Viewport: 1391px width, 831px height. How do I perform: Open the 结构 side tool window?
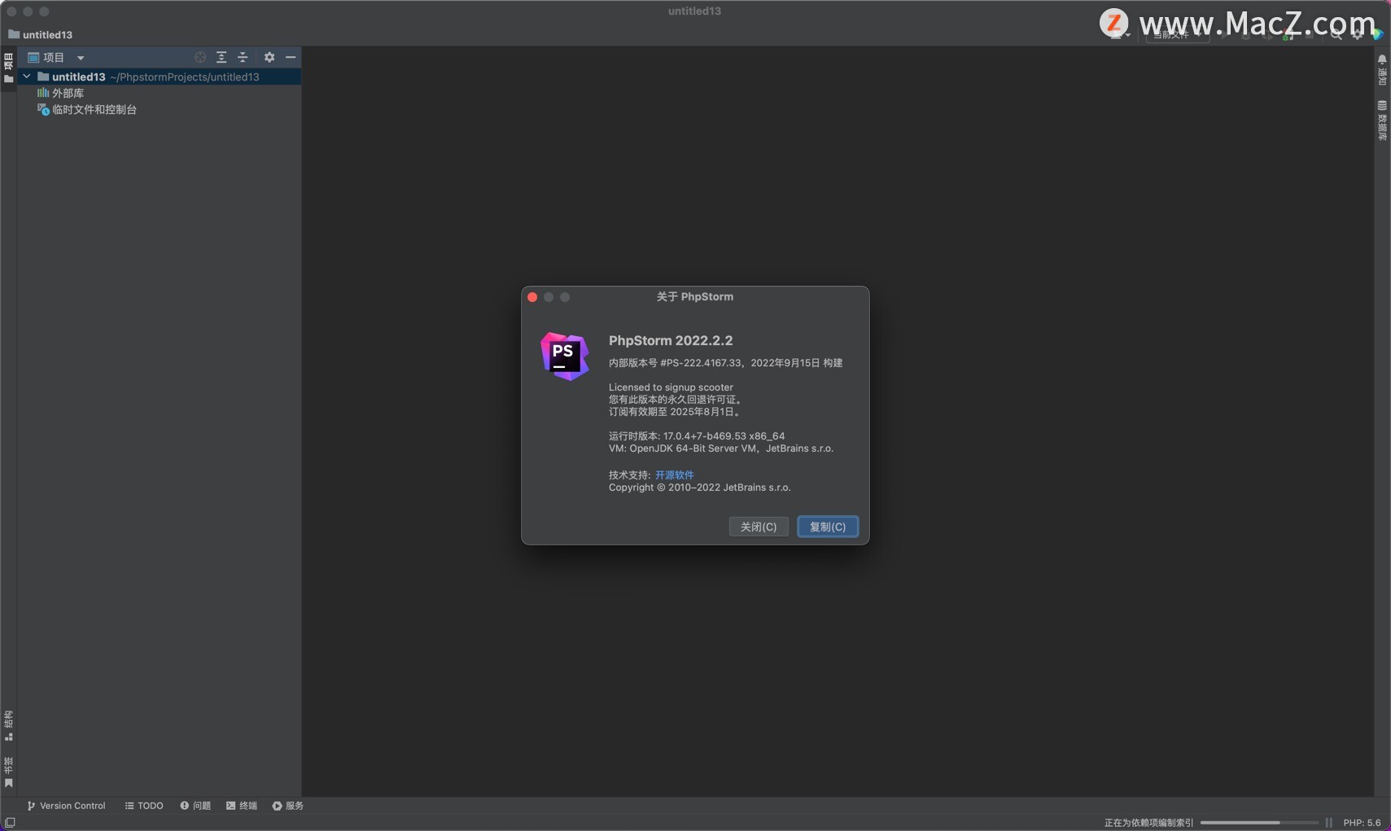(8, 726)
